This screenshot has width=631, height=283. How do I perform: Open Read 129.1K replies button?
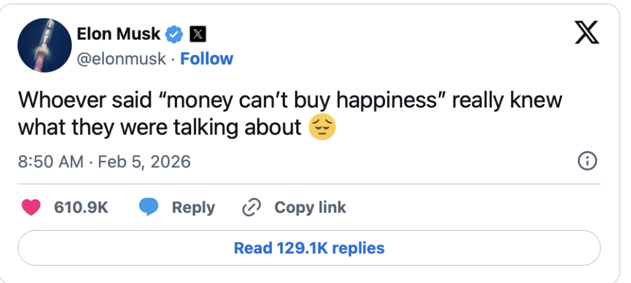pyautogui.click(x=309, y=248)
